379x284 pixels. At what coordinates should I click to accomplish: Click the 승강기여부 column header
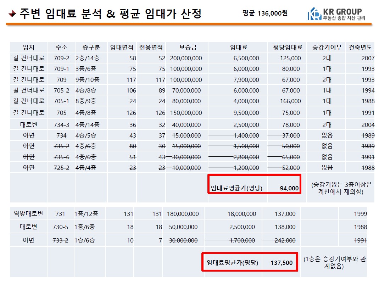(x=327, y=47)
